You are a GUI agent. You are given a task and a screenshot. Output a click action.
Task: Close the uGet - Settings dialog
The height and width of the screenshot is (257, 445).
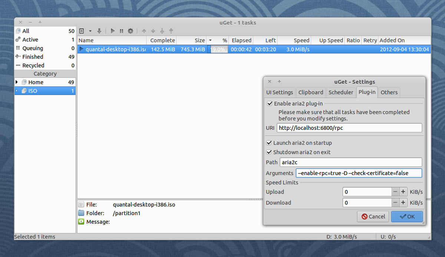[x=270, y=82]
